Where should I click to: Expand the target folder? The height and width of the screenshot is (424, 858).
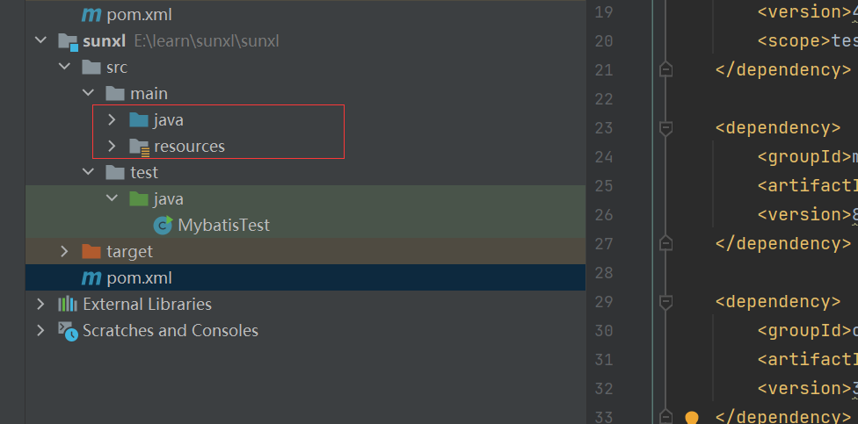[64, 252]
